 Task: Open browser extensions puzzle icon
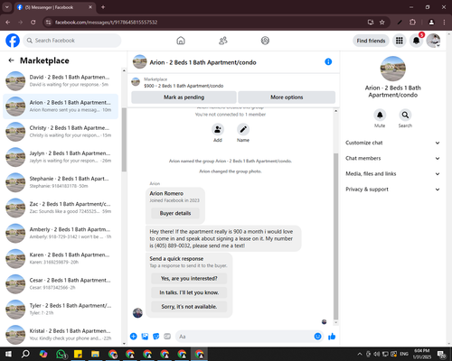[x=412, y=23]
